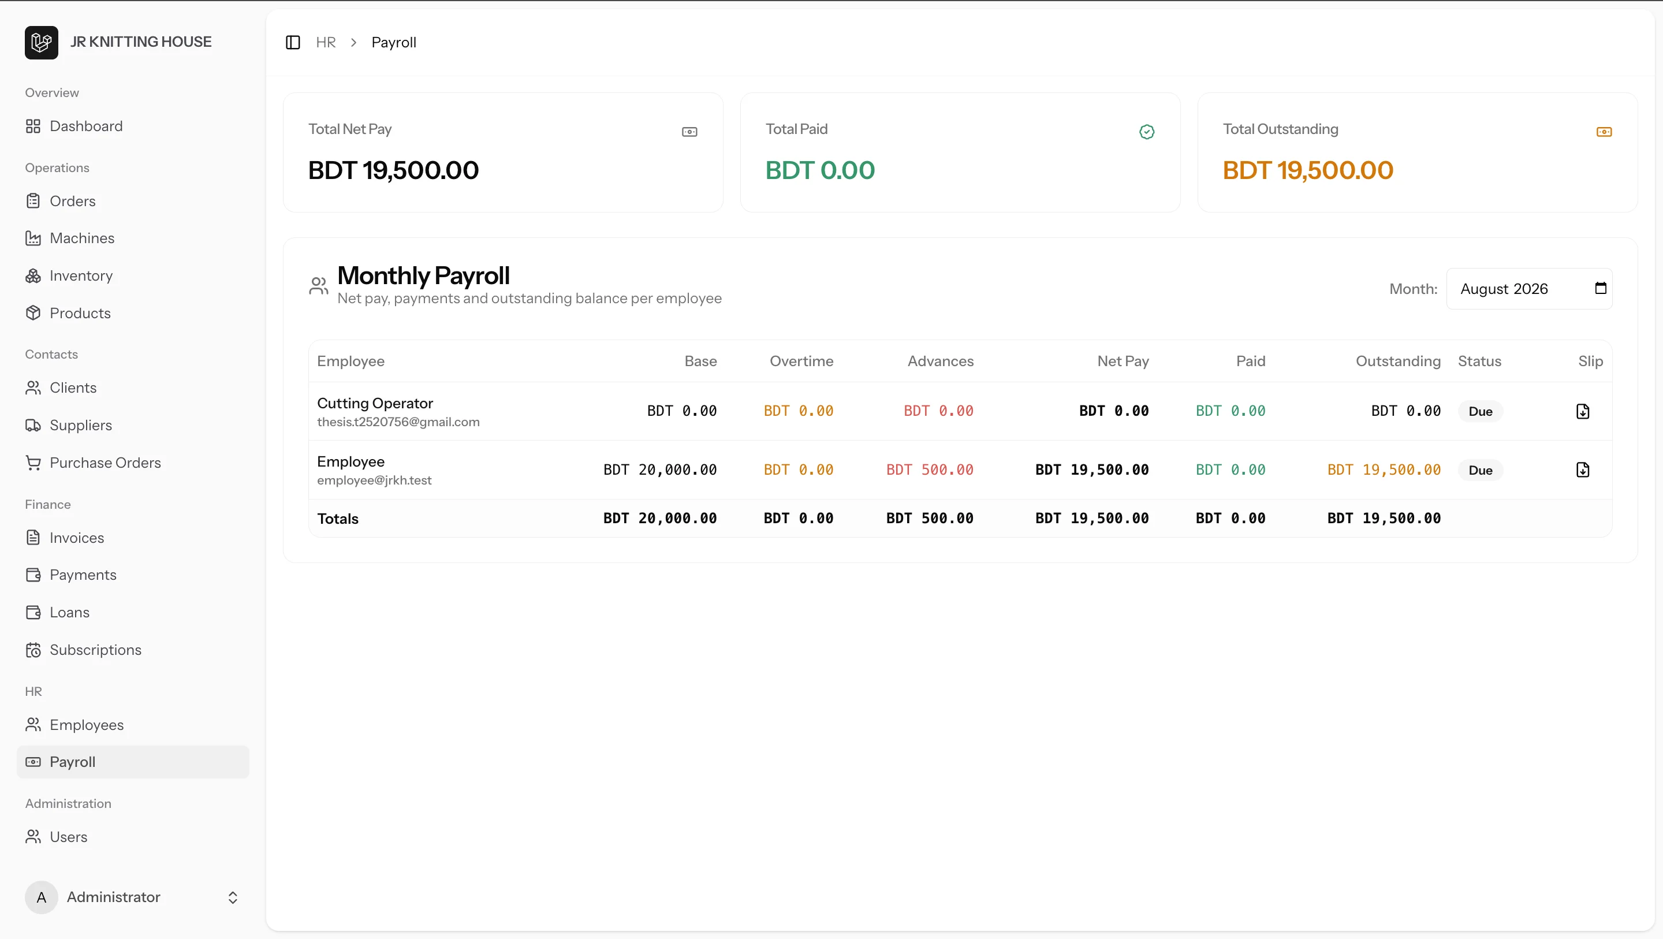Image resolution: width=1663 pixels, height=939 pixels.
Task: Click the Subscriptions calendar-clock icon
Action: tap(33, 650)
